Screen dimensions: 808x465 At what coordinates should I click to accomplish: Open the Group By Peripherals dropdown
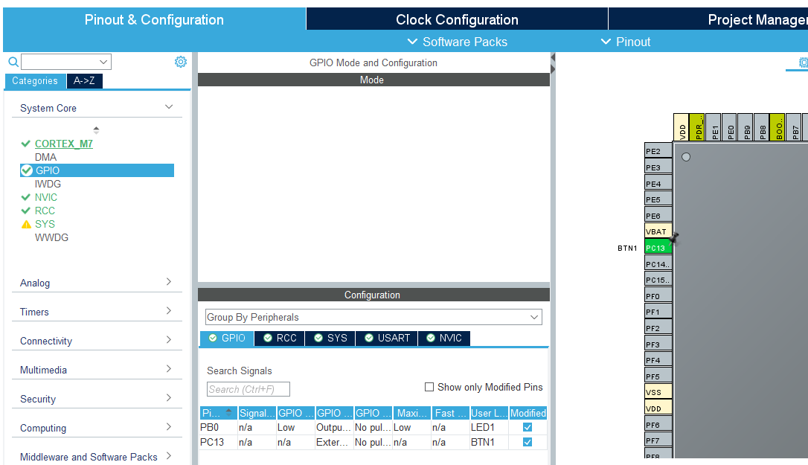[373, 317]
